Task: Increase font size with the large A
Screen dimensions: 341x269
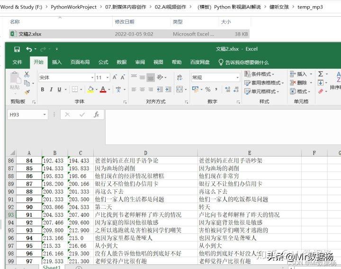Action: click(x=115, y=77)
